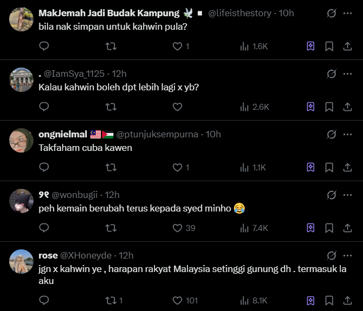
Task: Like ongnielmal's 'Takfaham cuba kawen' tweet
Action: 177,168
